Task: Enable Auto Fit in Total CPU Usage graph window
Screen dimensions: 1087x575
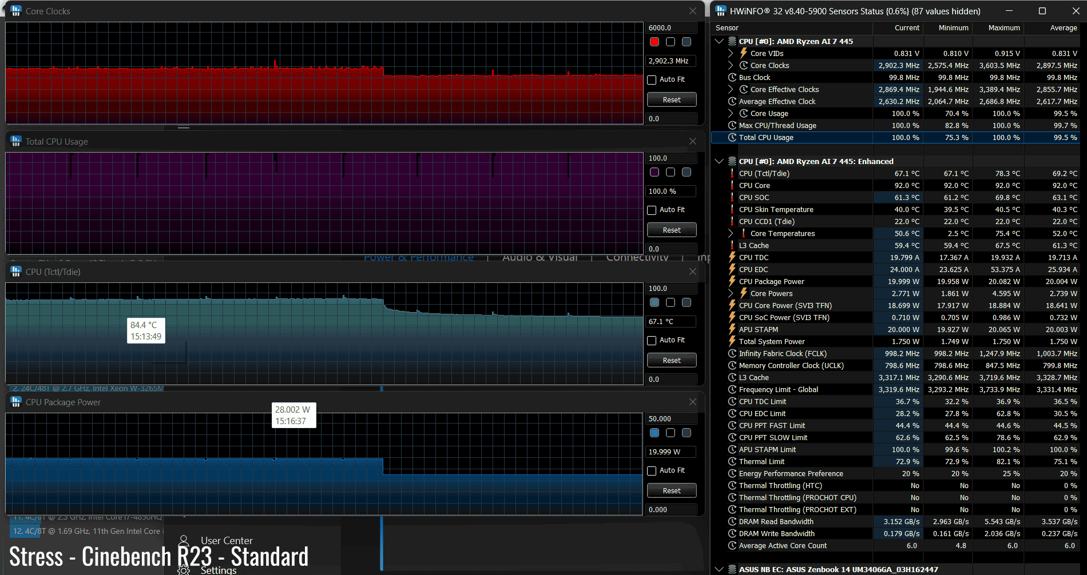Action: pos(652,210)
